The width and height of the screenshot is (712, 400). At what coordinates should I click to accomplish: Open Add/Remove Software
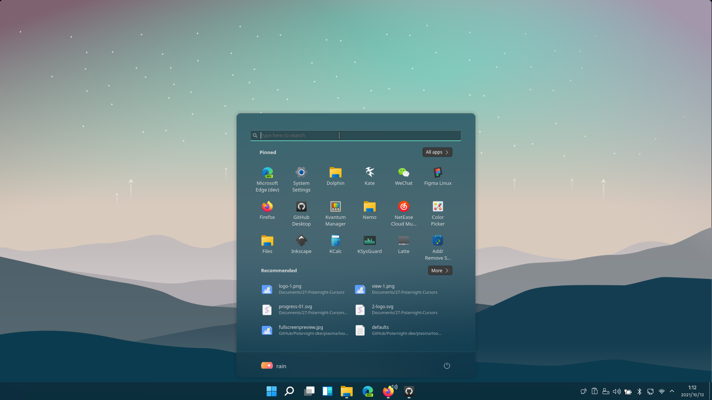click(x=438, y=248)
